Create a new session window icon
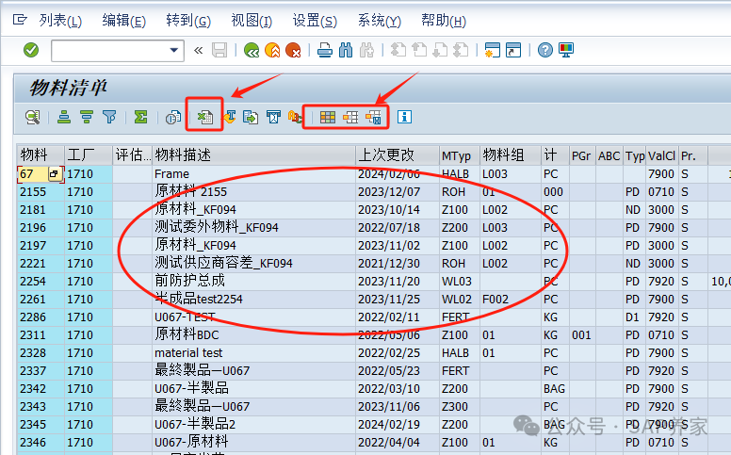731x455 pixels. tap(493, 50)
